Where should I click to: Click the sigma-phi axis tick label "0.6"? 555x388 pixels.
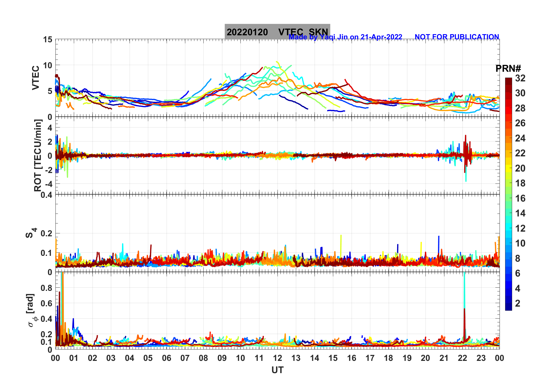pos(46,303)
